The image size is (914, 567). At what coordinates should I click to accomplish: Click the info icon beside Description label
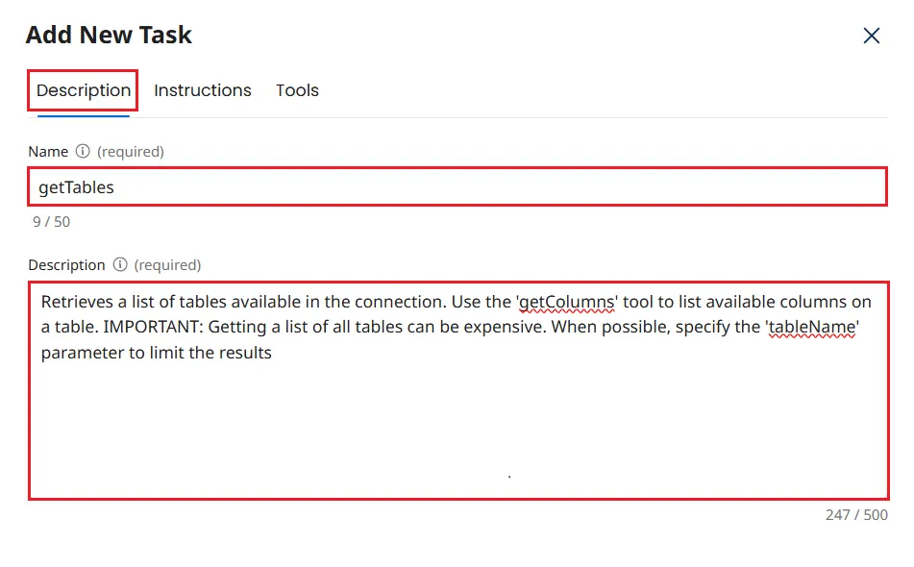120,265
